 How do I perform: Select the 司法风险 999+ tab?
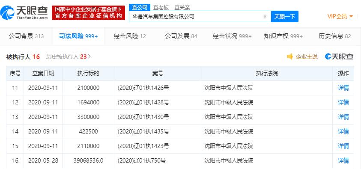click(x=78, y=36)
